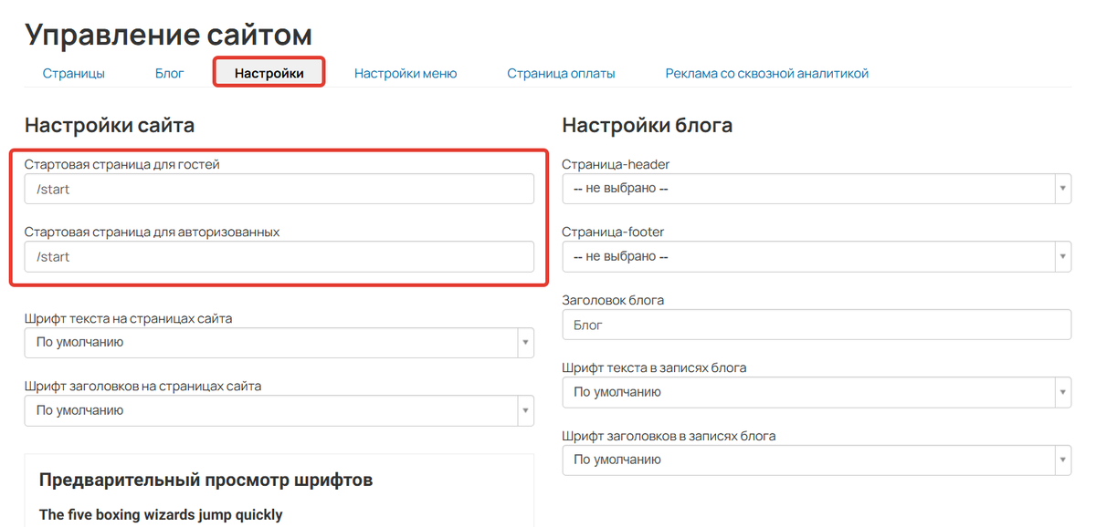
Task: Click the sample text 'The five boxing wizards jump quickly'
Action: point(161,515)
